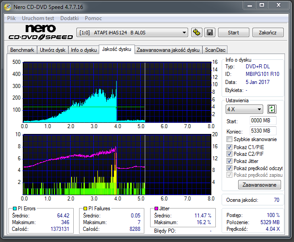Uncheck Pokaż Jitter checkbox
294x242 pixels.
(x=229, y=161)
